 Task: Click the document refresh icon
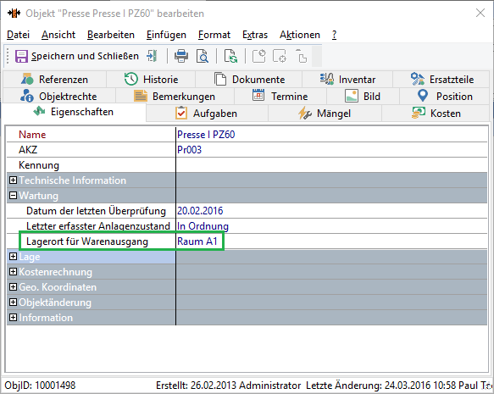[230, 56]
